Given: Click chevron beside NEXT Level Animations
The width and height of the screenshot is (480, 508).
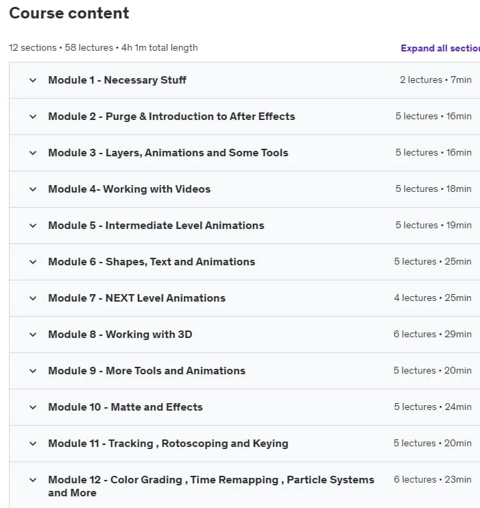Looking at the screenshot, I should (33, 298).
